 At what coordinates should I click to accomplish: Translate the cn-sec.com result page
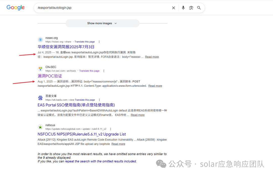pos(89,71)
